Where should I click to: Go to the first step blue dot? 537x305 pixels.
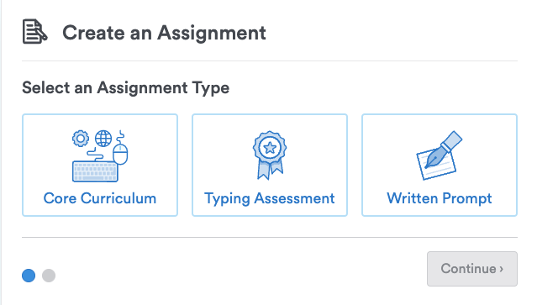29,276
